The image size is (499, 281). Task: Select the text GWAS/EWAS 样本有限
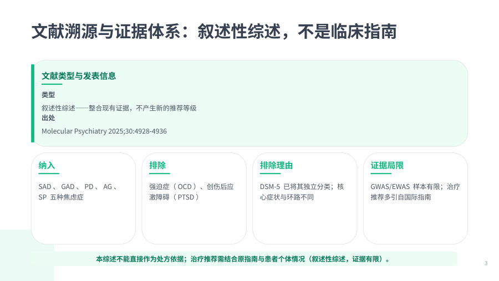[x=415, y=192]
